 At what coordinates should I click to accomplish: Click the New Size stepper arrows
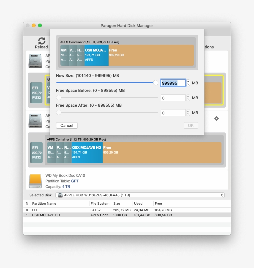[188, 83]
